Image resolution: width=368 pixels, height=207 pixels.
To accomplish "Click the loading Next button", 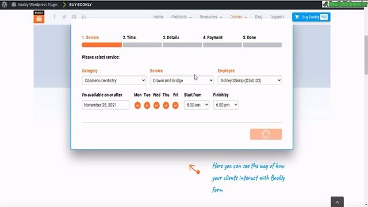I will click(x=266, y=134).
